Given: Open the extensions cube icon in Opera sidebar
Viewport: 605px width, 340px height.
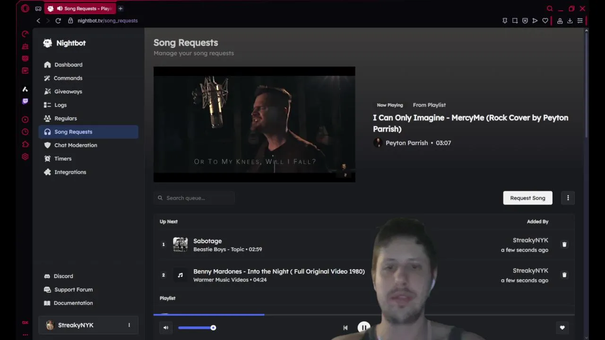Looking at the screenshot, I should click(25, 144).
